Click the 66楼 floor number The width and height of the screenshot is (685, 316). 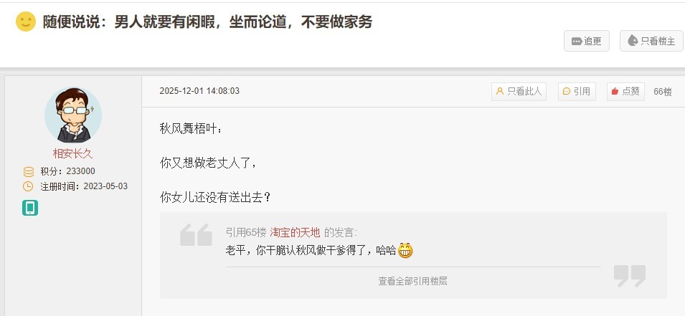[x=662, y=92]
